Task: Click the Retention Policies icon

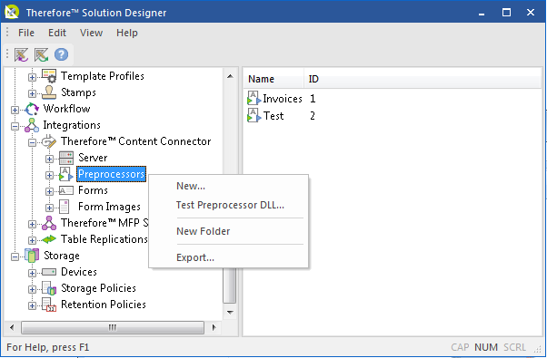Action: 49,305
